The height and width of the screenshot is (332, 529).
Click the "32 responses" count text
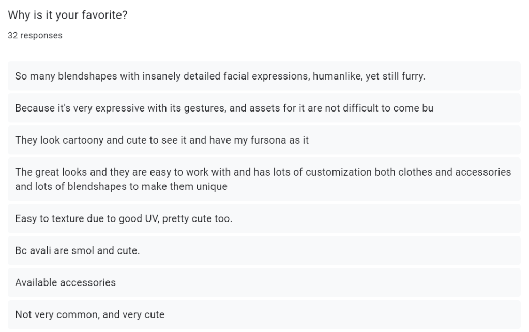pyautogui.click(x=35, y=36)
